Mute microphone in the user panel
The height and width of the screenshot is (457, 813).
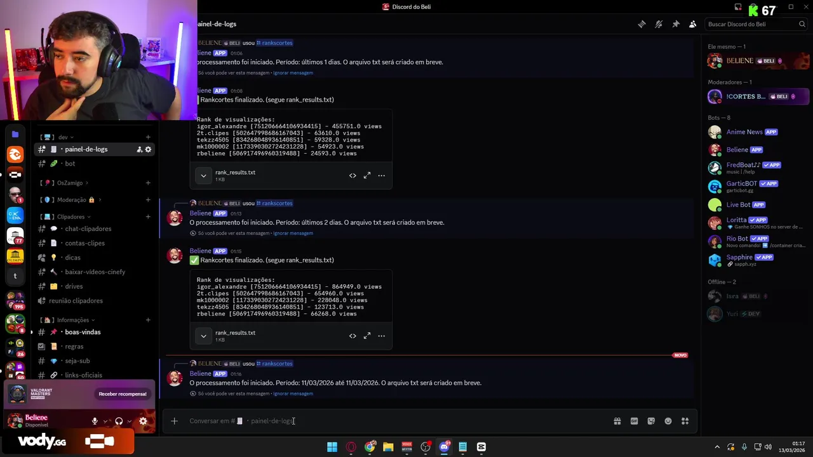click(95, 421)
